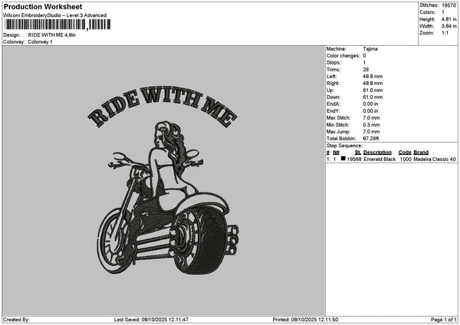This screenshot has height=325, width=460.
Task: Click 'Printed: 08/10/2025 12.11.50' footer
Action: click(x=305, y=320)
